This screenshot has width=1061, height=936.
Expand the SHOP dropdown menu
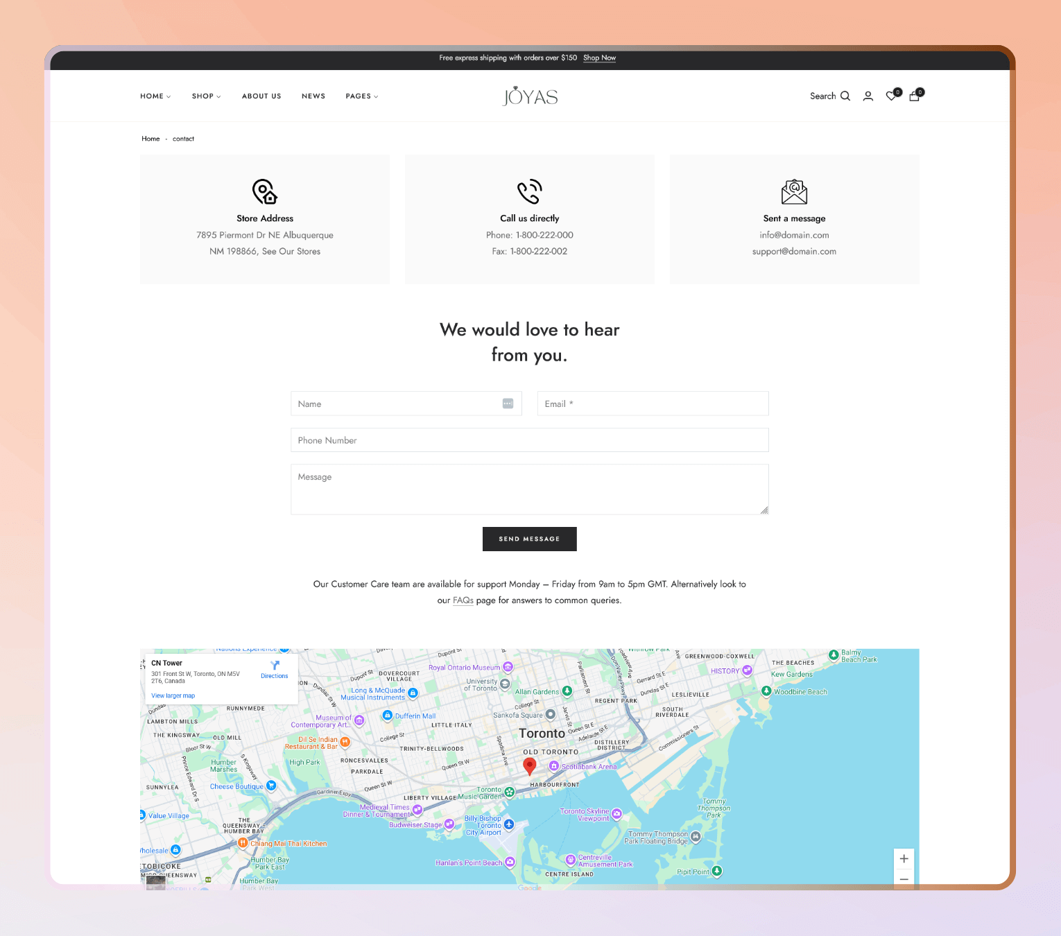pos(207,96)
